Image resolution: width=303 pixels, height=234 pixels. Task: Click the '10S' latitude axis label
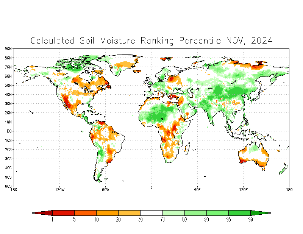point(8,140)
